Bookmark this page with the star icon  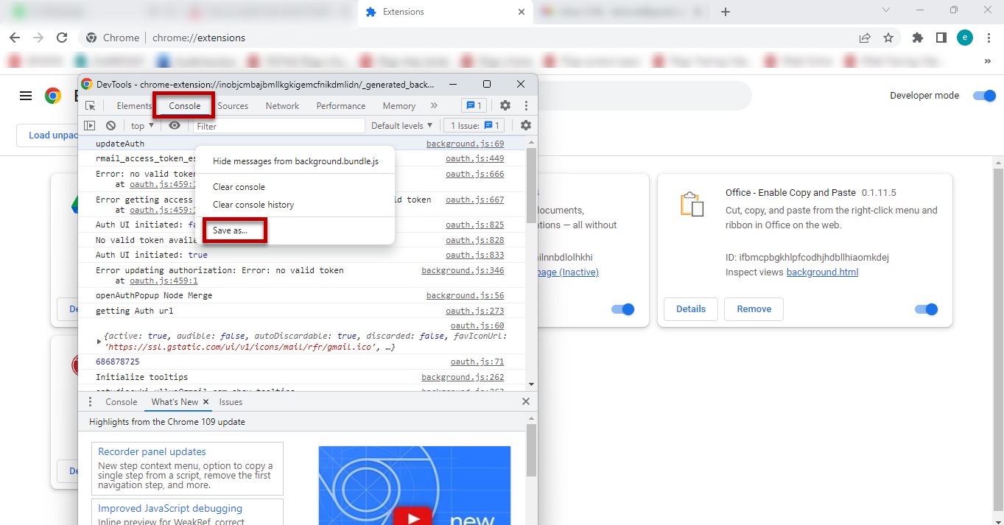(888, 38)
